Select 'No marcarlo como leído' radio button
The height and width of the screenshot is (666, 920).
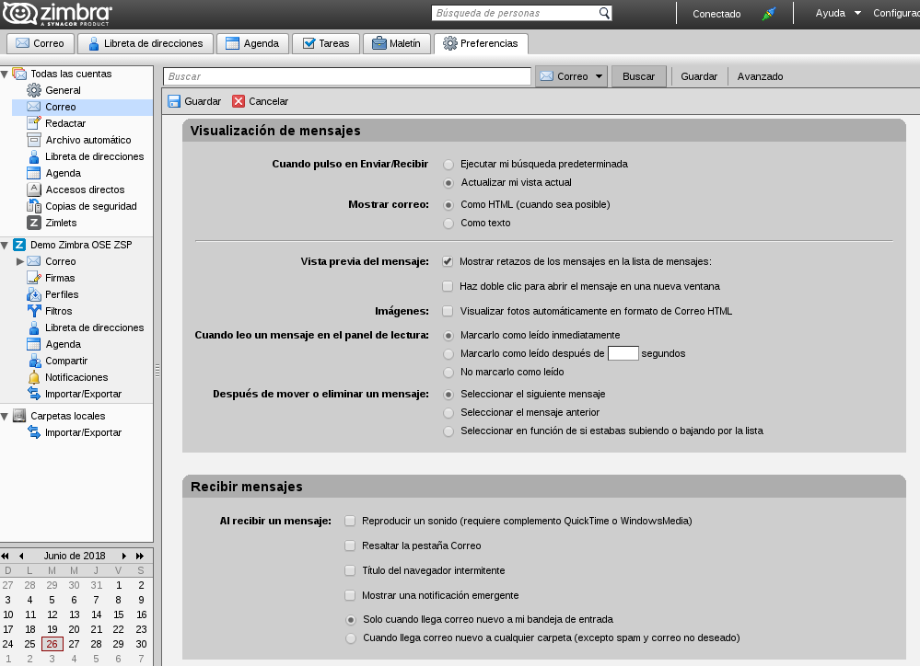448,373
